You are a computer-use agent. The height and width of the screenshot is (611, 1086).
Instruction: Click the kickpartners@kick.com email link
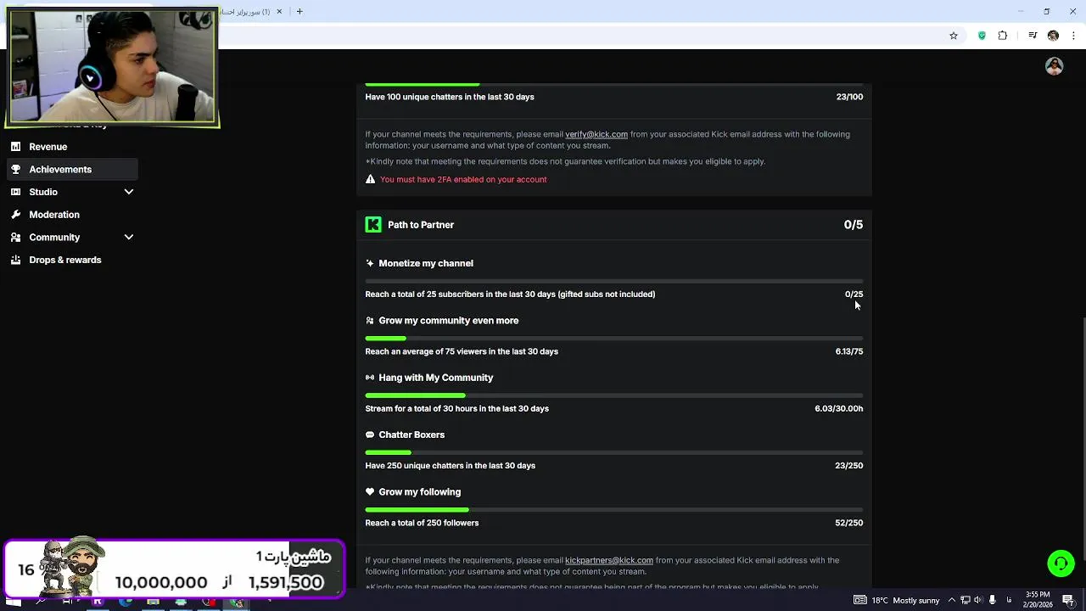(x=609, y=560)
